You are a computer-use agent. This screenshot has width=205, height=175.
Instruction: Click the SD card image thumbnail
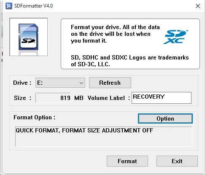(x=29, y=37)
